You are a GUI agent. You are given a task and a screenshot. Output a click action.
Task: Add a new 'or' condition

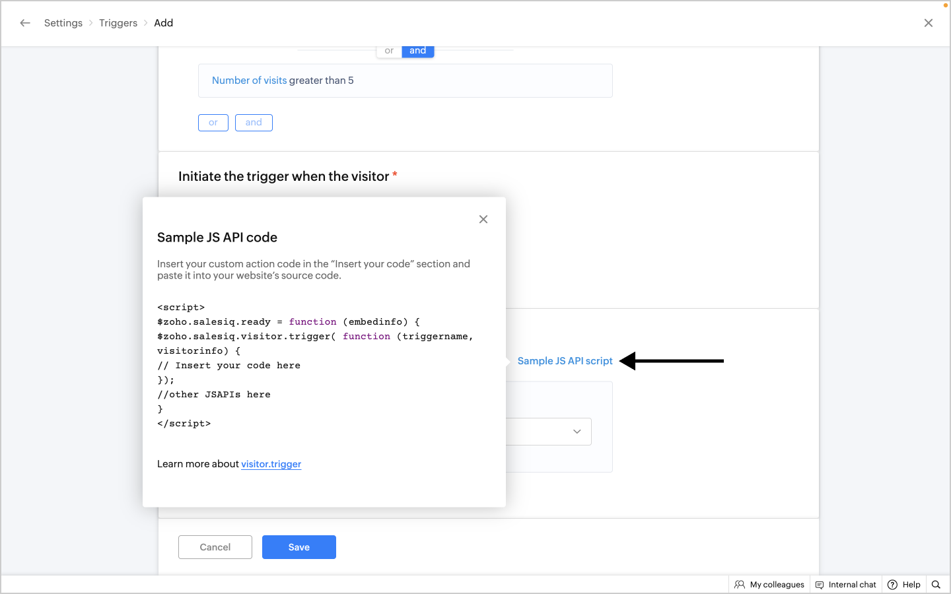[213, 123]
